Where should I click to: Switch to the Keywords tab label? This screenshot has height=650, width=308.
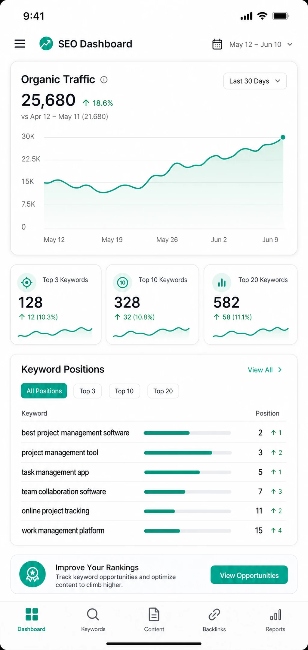93,629
